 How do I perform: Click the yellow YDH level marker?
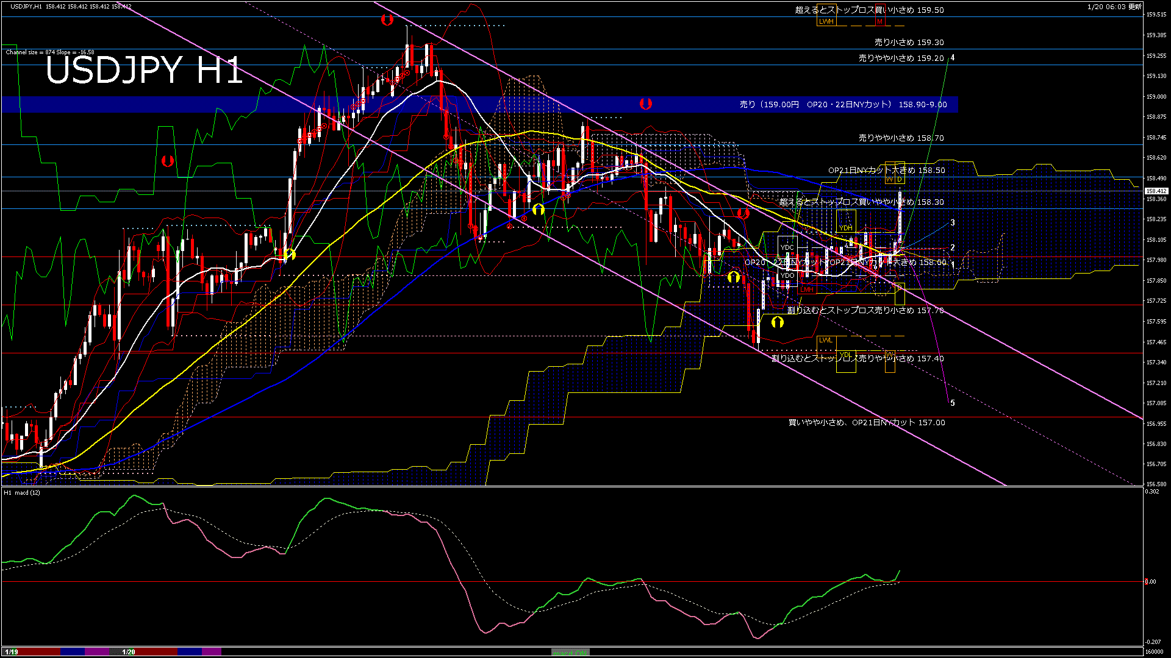845,228
